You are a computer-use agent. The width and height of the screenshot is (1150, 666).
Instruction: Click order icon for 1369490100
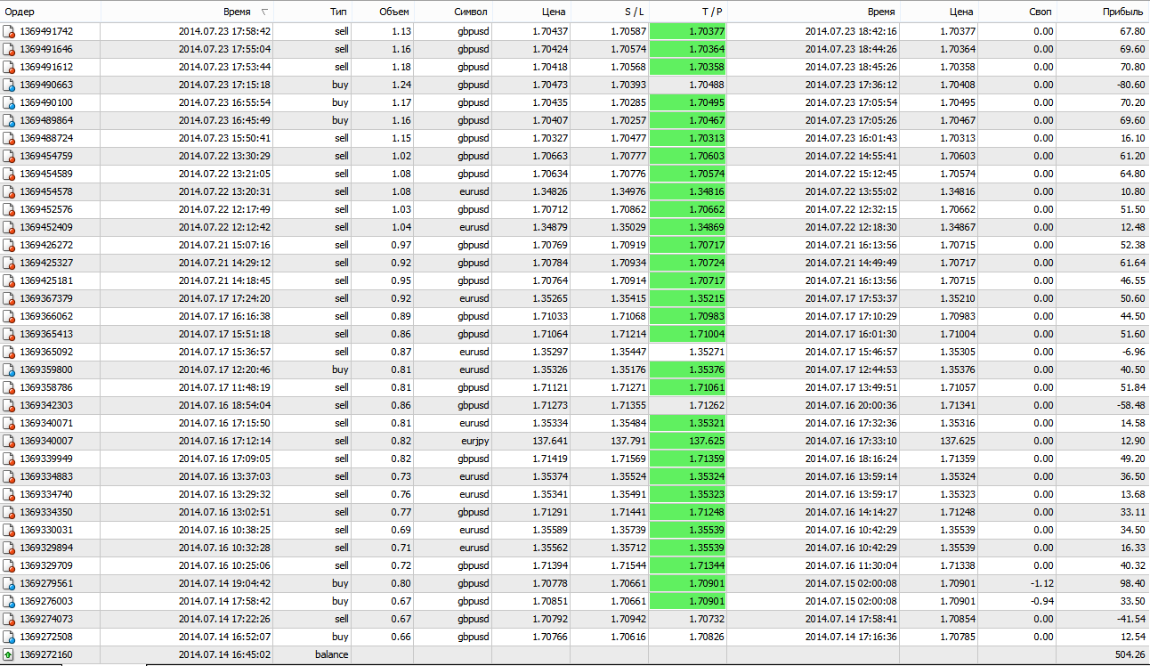9,102
